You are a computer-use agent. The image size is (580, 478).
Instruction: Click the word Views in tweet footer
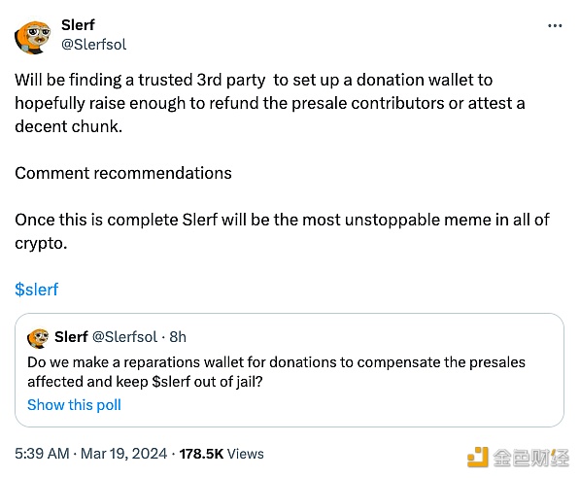(245, 454)
